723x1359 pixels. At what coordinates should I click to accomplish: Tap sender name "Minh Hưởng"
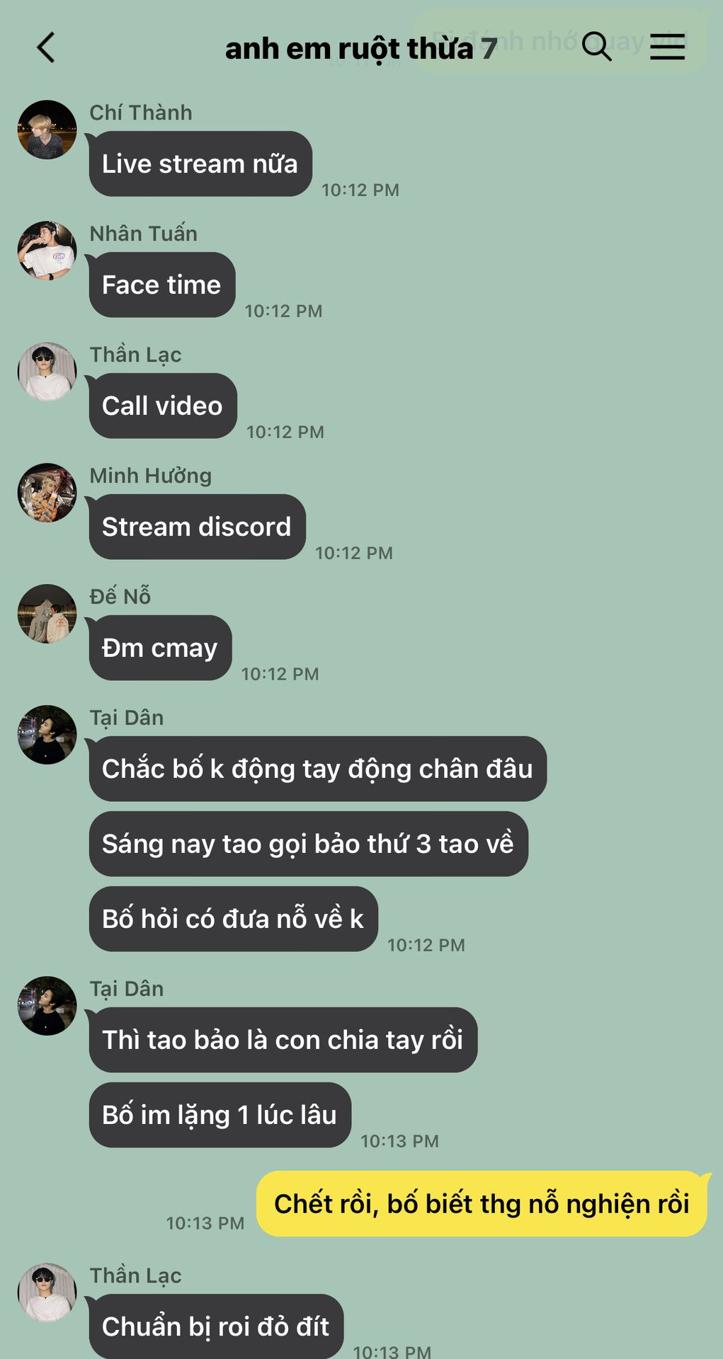(x=150, y=476)
